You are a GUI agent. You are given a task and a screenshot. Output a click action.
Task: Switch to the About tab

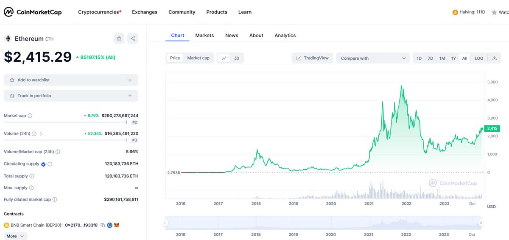coord(256,36)
